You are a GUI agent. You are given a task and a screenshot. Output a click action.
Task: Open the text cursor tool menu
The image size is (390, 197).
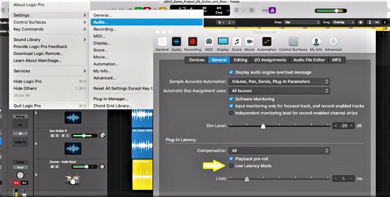tap(231, 22)
